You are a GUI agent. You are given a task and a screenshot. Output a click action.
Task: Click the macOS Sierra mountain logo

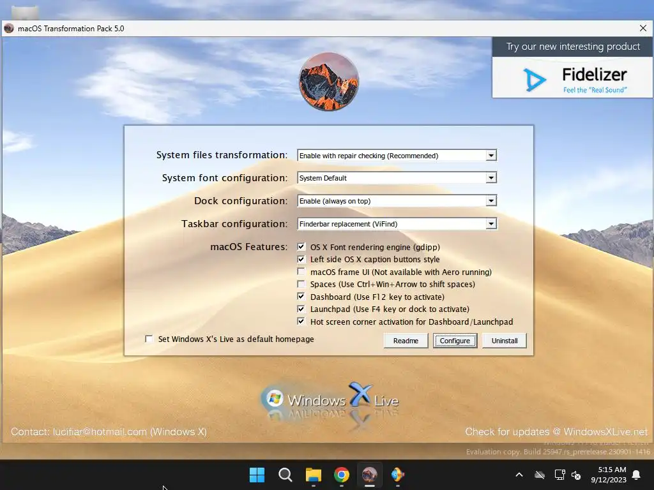coord(329,82)
